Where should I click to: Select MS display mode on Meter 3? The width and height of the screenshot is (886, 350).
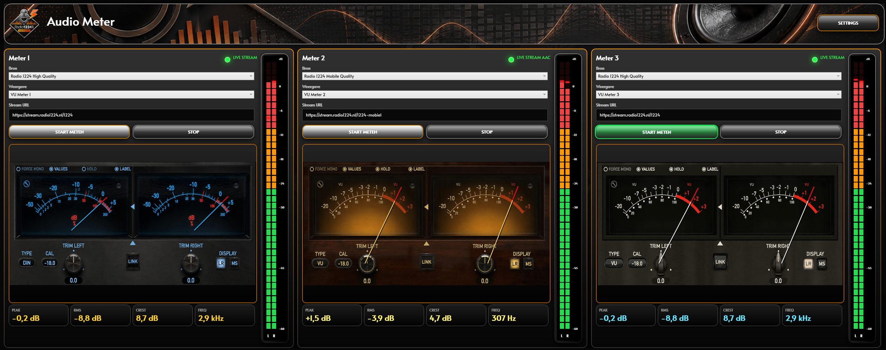822,264
